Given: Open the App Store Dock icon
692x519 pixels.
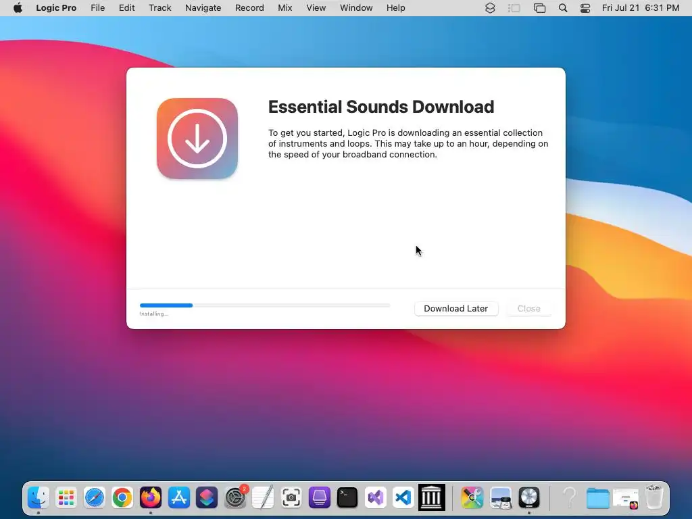Looking at the screenshot, I should click(x=179, y=497).
